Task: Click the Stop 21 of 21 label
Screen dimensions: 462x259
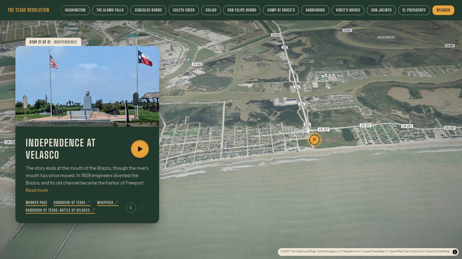Action: tap(53, 42)
